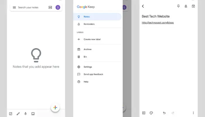This screenshot has height=117, width=205.
Task: Select the Notes menu item
Action: tap(97, 17)
